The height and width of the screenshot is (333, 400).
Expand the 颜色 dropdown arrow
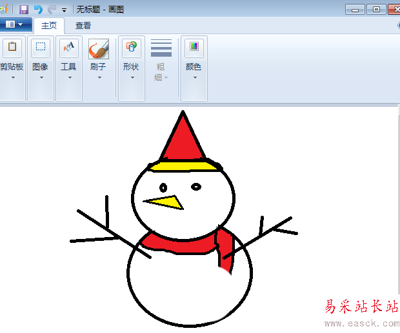point(195,78)
